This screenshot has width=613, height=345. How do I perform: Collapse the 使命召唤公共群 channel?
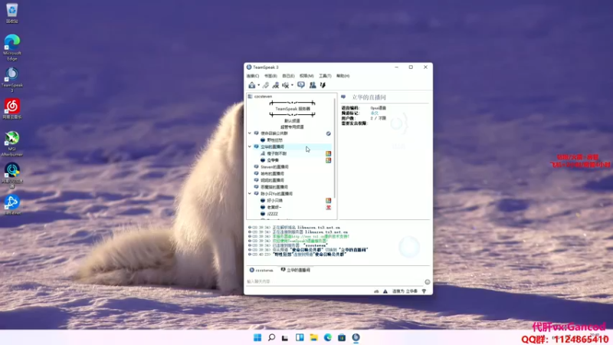click(x=250, y=133)
